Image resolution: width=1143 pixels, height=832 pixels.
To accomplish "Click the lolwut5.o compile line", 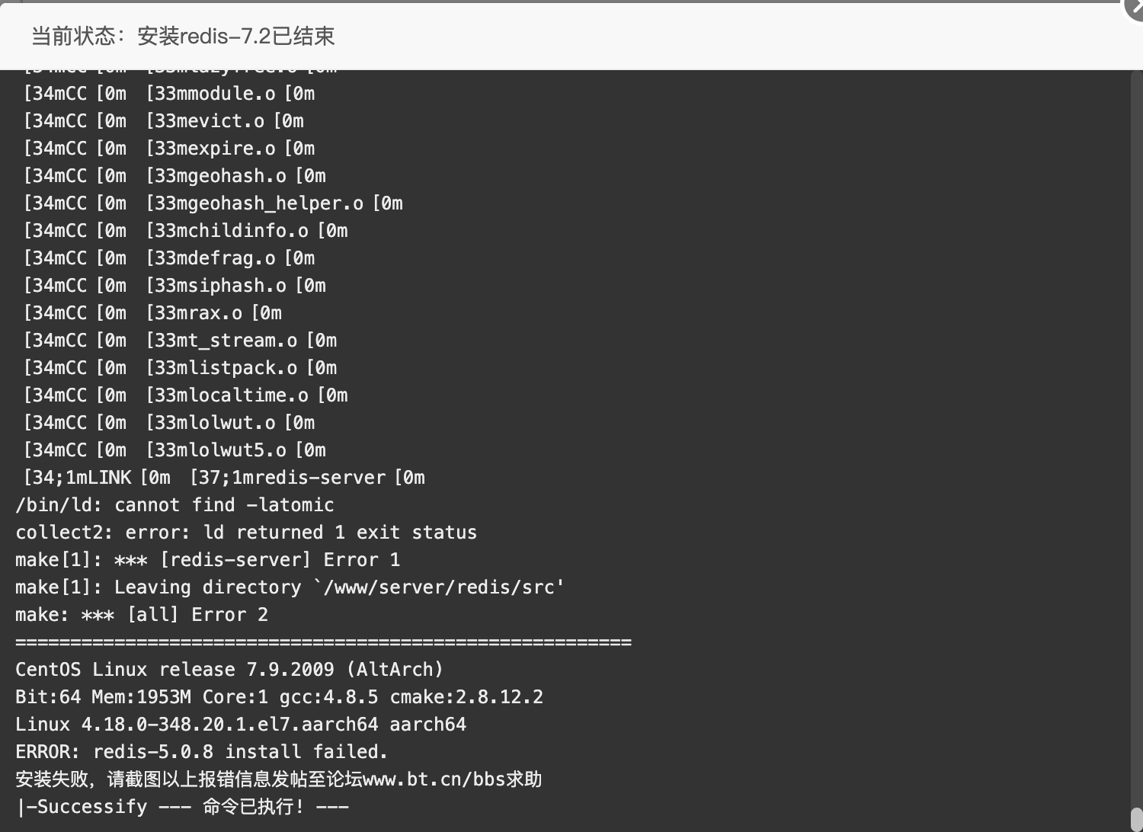I will pos(174,450).
